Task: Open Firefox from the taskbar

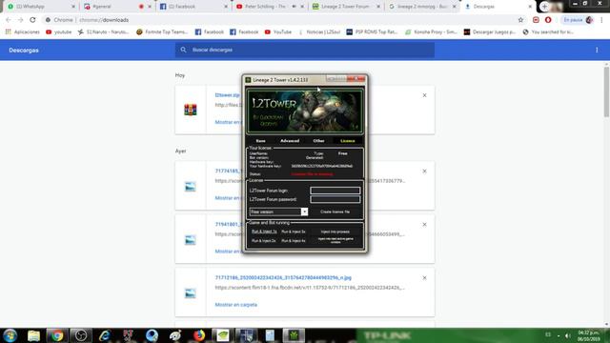Action: coord(199,335)
